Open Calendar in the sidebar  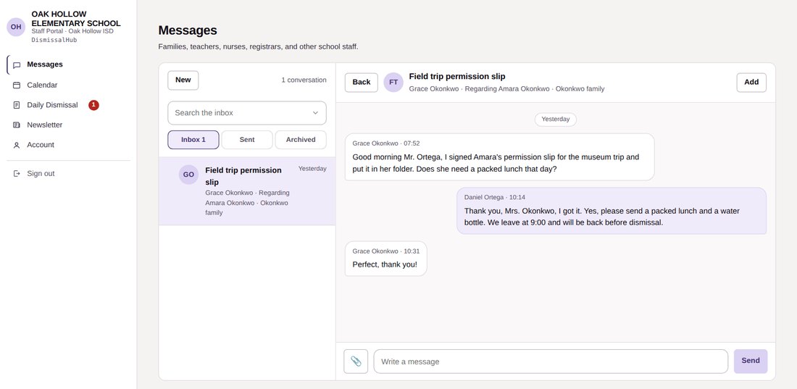[x=68, y=85]
